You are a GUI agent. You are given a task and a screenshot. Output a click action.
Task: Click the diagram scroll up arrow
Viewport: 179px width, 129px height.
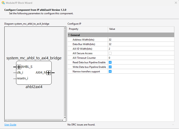[x=65, y=28]
